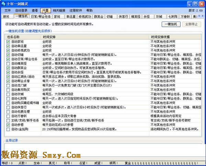
Task: Enable the 自动购买藏经阁书籍 checkbox
Action: click(x=8, y=103)
